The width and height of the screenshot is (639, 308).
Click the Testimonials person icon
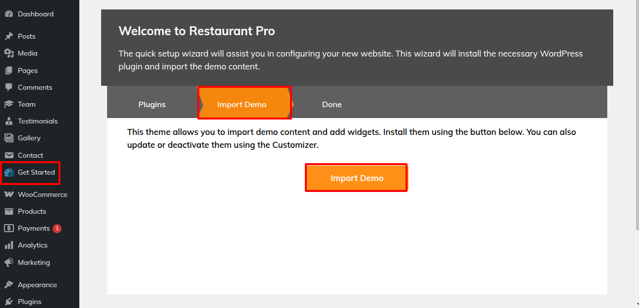click(x=8, y=121)
